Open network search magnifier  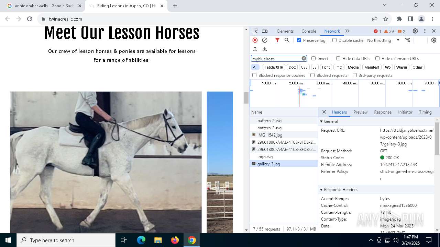click(x=287, y=40)
